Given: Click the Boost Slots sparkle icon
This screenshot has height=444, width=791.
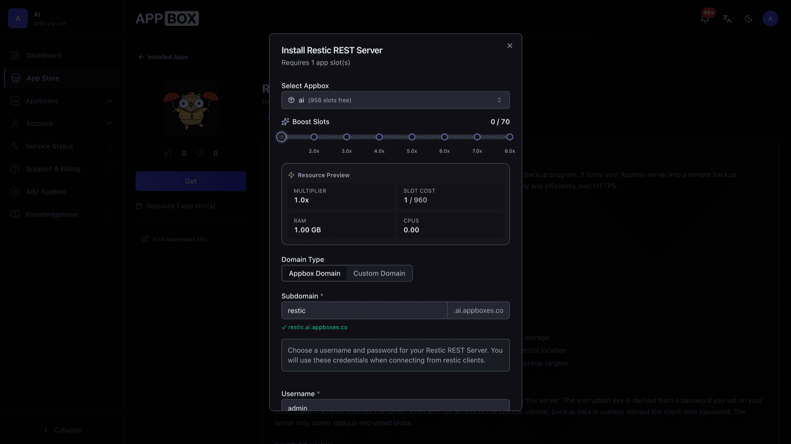Looking at the screenshot, I should [285, 122].
